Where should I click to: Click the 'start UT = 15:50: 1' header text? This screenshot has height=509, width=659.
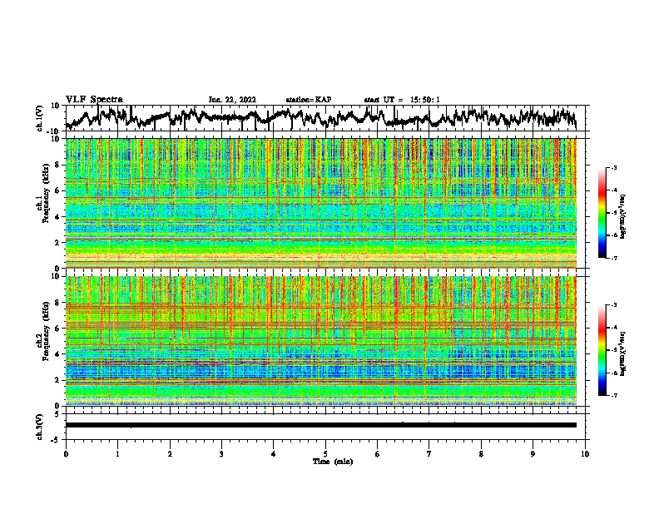(402, 100)
